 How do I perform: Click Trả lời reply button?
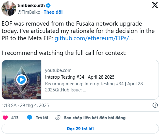click(42, 118)
